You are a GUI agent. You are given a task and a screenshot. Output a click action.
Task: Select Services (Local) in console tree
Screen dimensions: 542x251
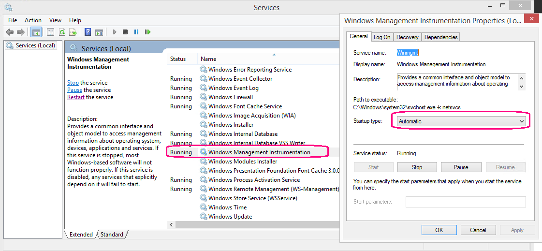tap(31, 45)
